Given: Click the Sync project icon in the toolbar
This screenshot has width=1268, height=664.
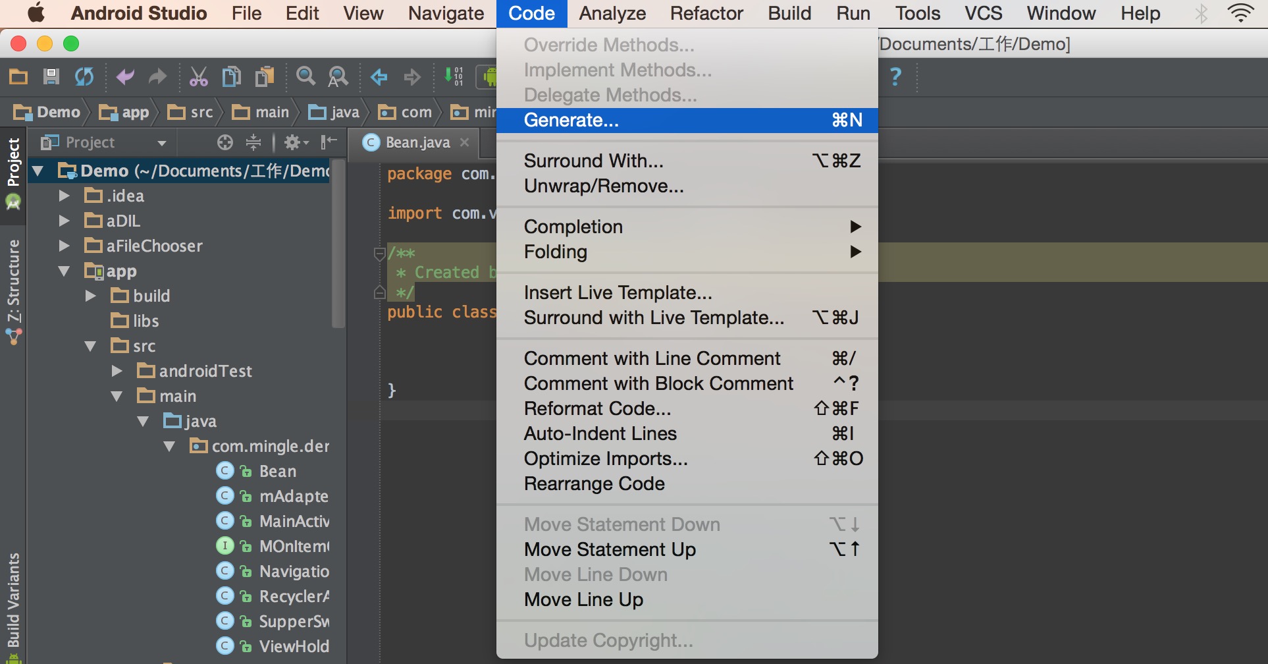Looking at the screenshot, I should [84, 76].
